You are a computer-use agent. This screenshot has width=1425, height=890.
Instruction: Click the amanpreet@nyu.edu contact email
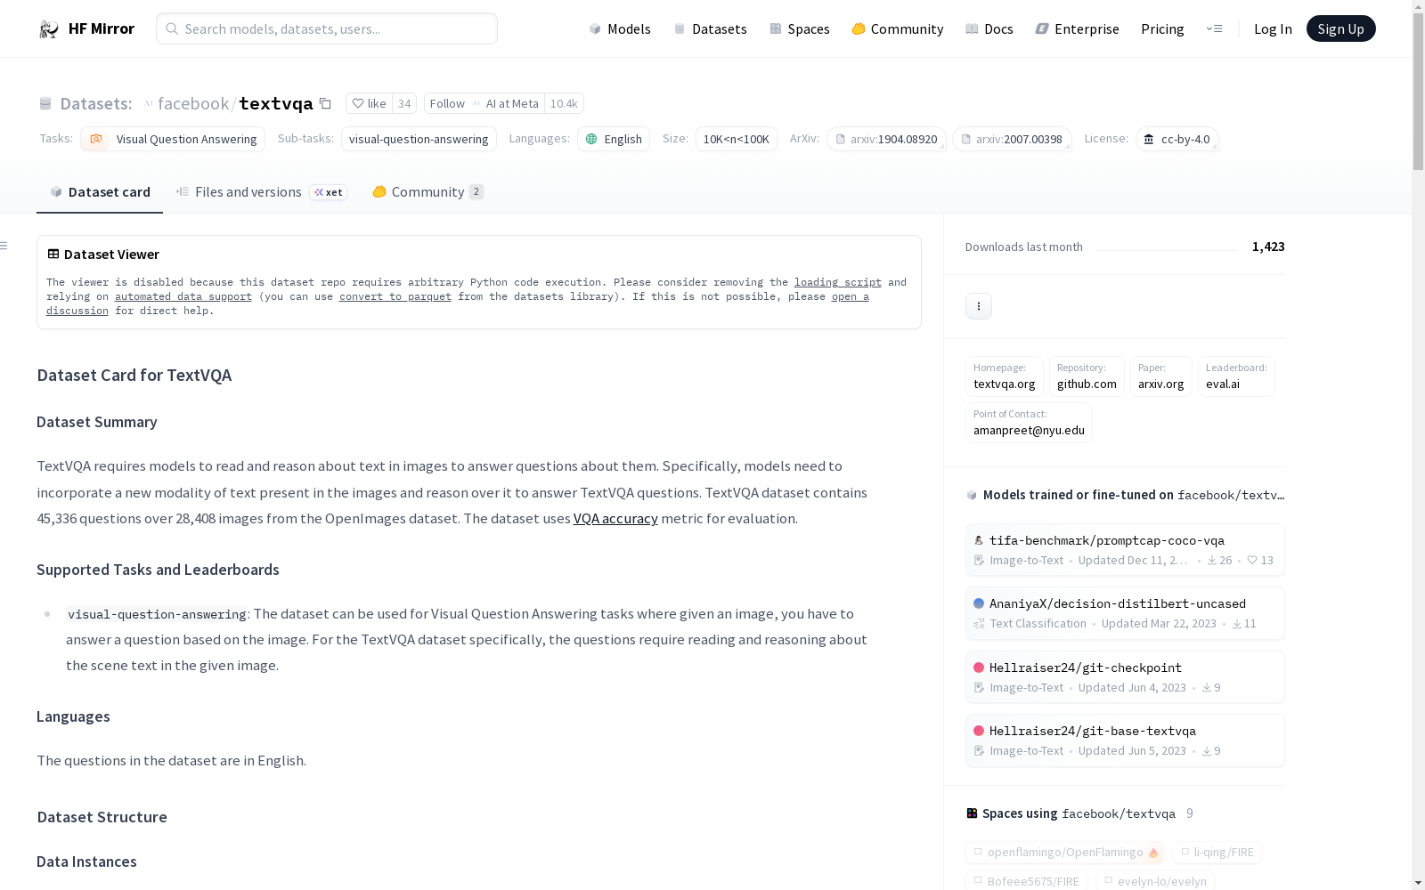tap(1029, 423)
